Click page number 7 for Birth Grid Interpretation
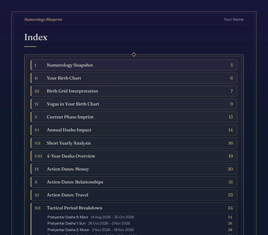 (232, 91)
